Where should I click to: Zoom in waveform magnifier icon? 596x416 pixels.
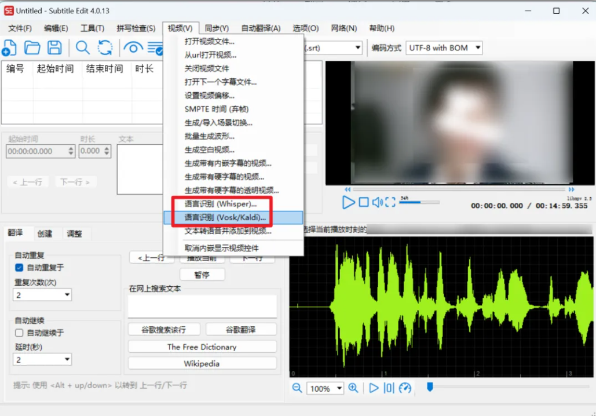pyautogui.click(x=353, y=388)
